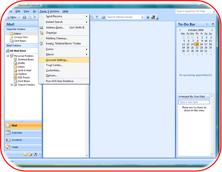Click the filter funnel toolbar icon
The width and height of the screenshot is (222, 172).
pos(97,17)
